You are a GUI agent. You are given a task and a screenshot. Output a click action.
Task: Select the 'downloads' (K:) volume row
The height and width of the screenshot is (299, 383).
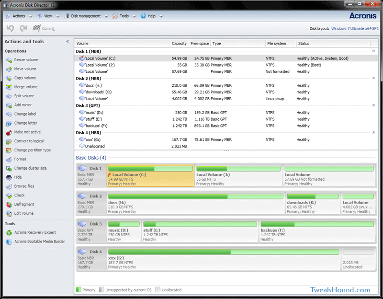(x=226, y=92)
